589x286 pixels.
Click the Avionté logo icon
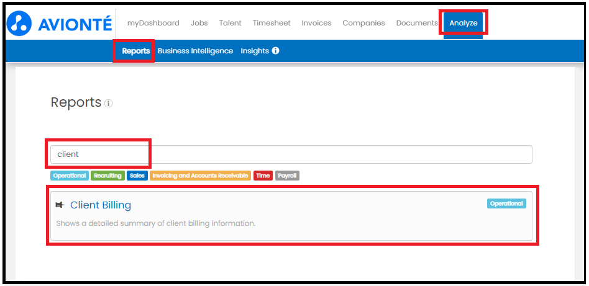tap(19, 24)
